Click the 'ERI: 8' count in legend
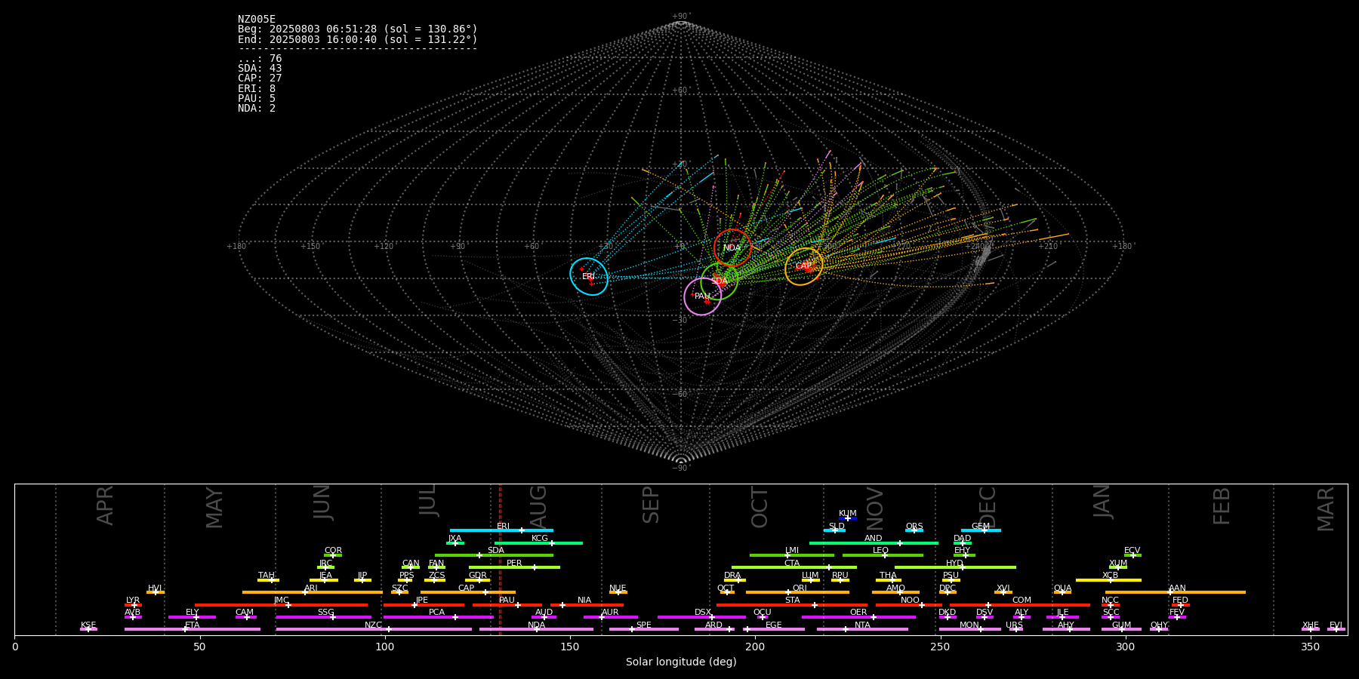1359x679 pixels. click(x=257, y=88)
